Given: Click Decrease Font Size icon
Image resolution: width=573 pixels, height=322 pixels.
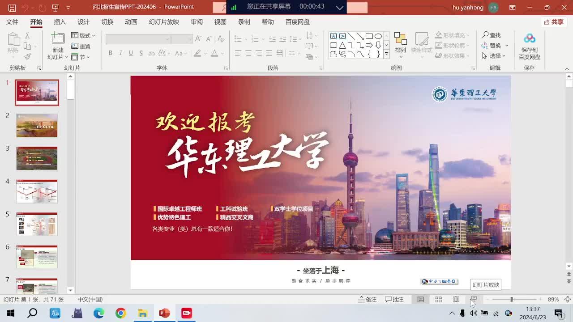Looking at the screenshot, I should [209, 39].
